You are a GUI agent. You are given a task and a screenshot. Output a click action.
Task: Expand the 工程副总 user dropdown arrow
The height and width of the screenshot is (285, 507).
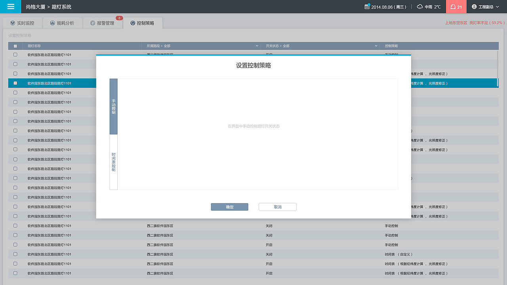pyautogui.click(x=497, y=7)
